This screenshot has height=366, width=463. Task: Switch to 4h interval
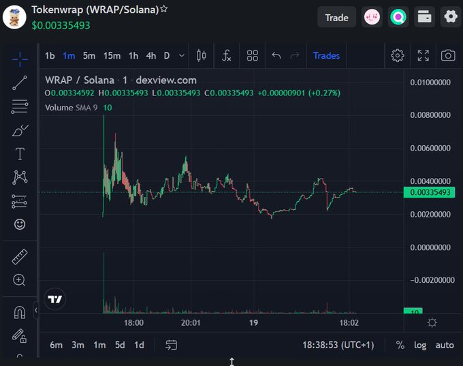pos(151,56)
